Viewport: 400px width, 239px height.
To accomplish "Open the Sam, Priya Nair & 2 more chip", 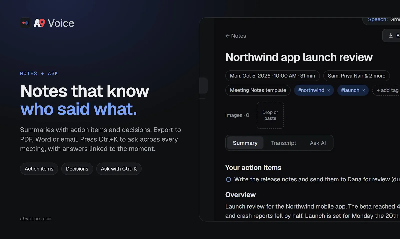I will pos(356,76).
